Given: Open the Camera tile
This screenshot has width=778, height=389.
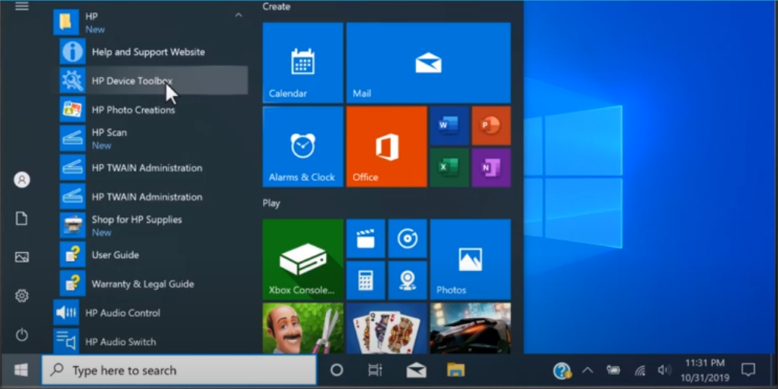Looking at the screenshot, I should pyautogui.click(x=408, y=280).
